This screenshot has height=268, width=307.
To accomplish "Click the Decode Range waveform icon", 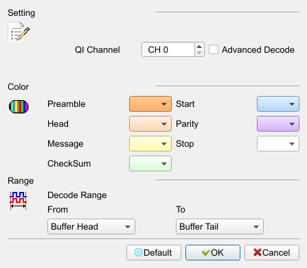I will coord(19,201).
